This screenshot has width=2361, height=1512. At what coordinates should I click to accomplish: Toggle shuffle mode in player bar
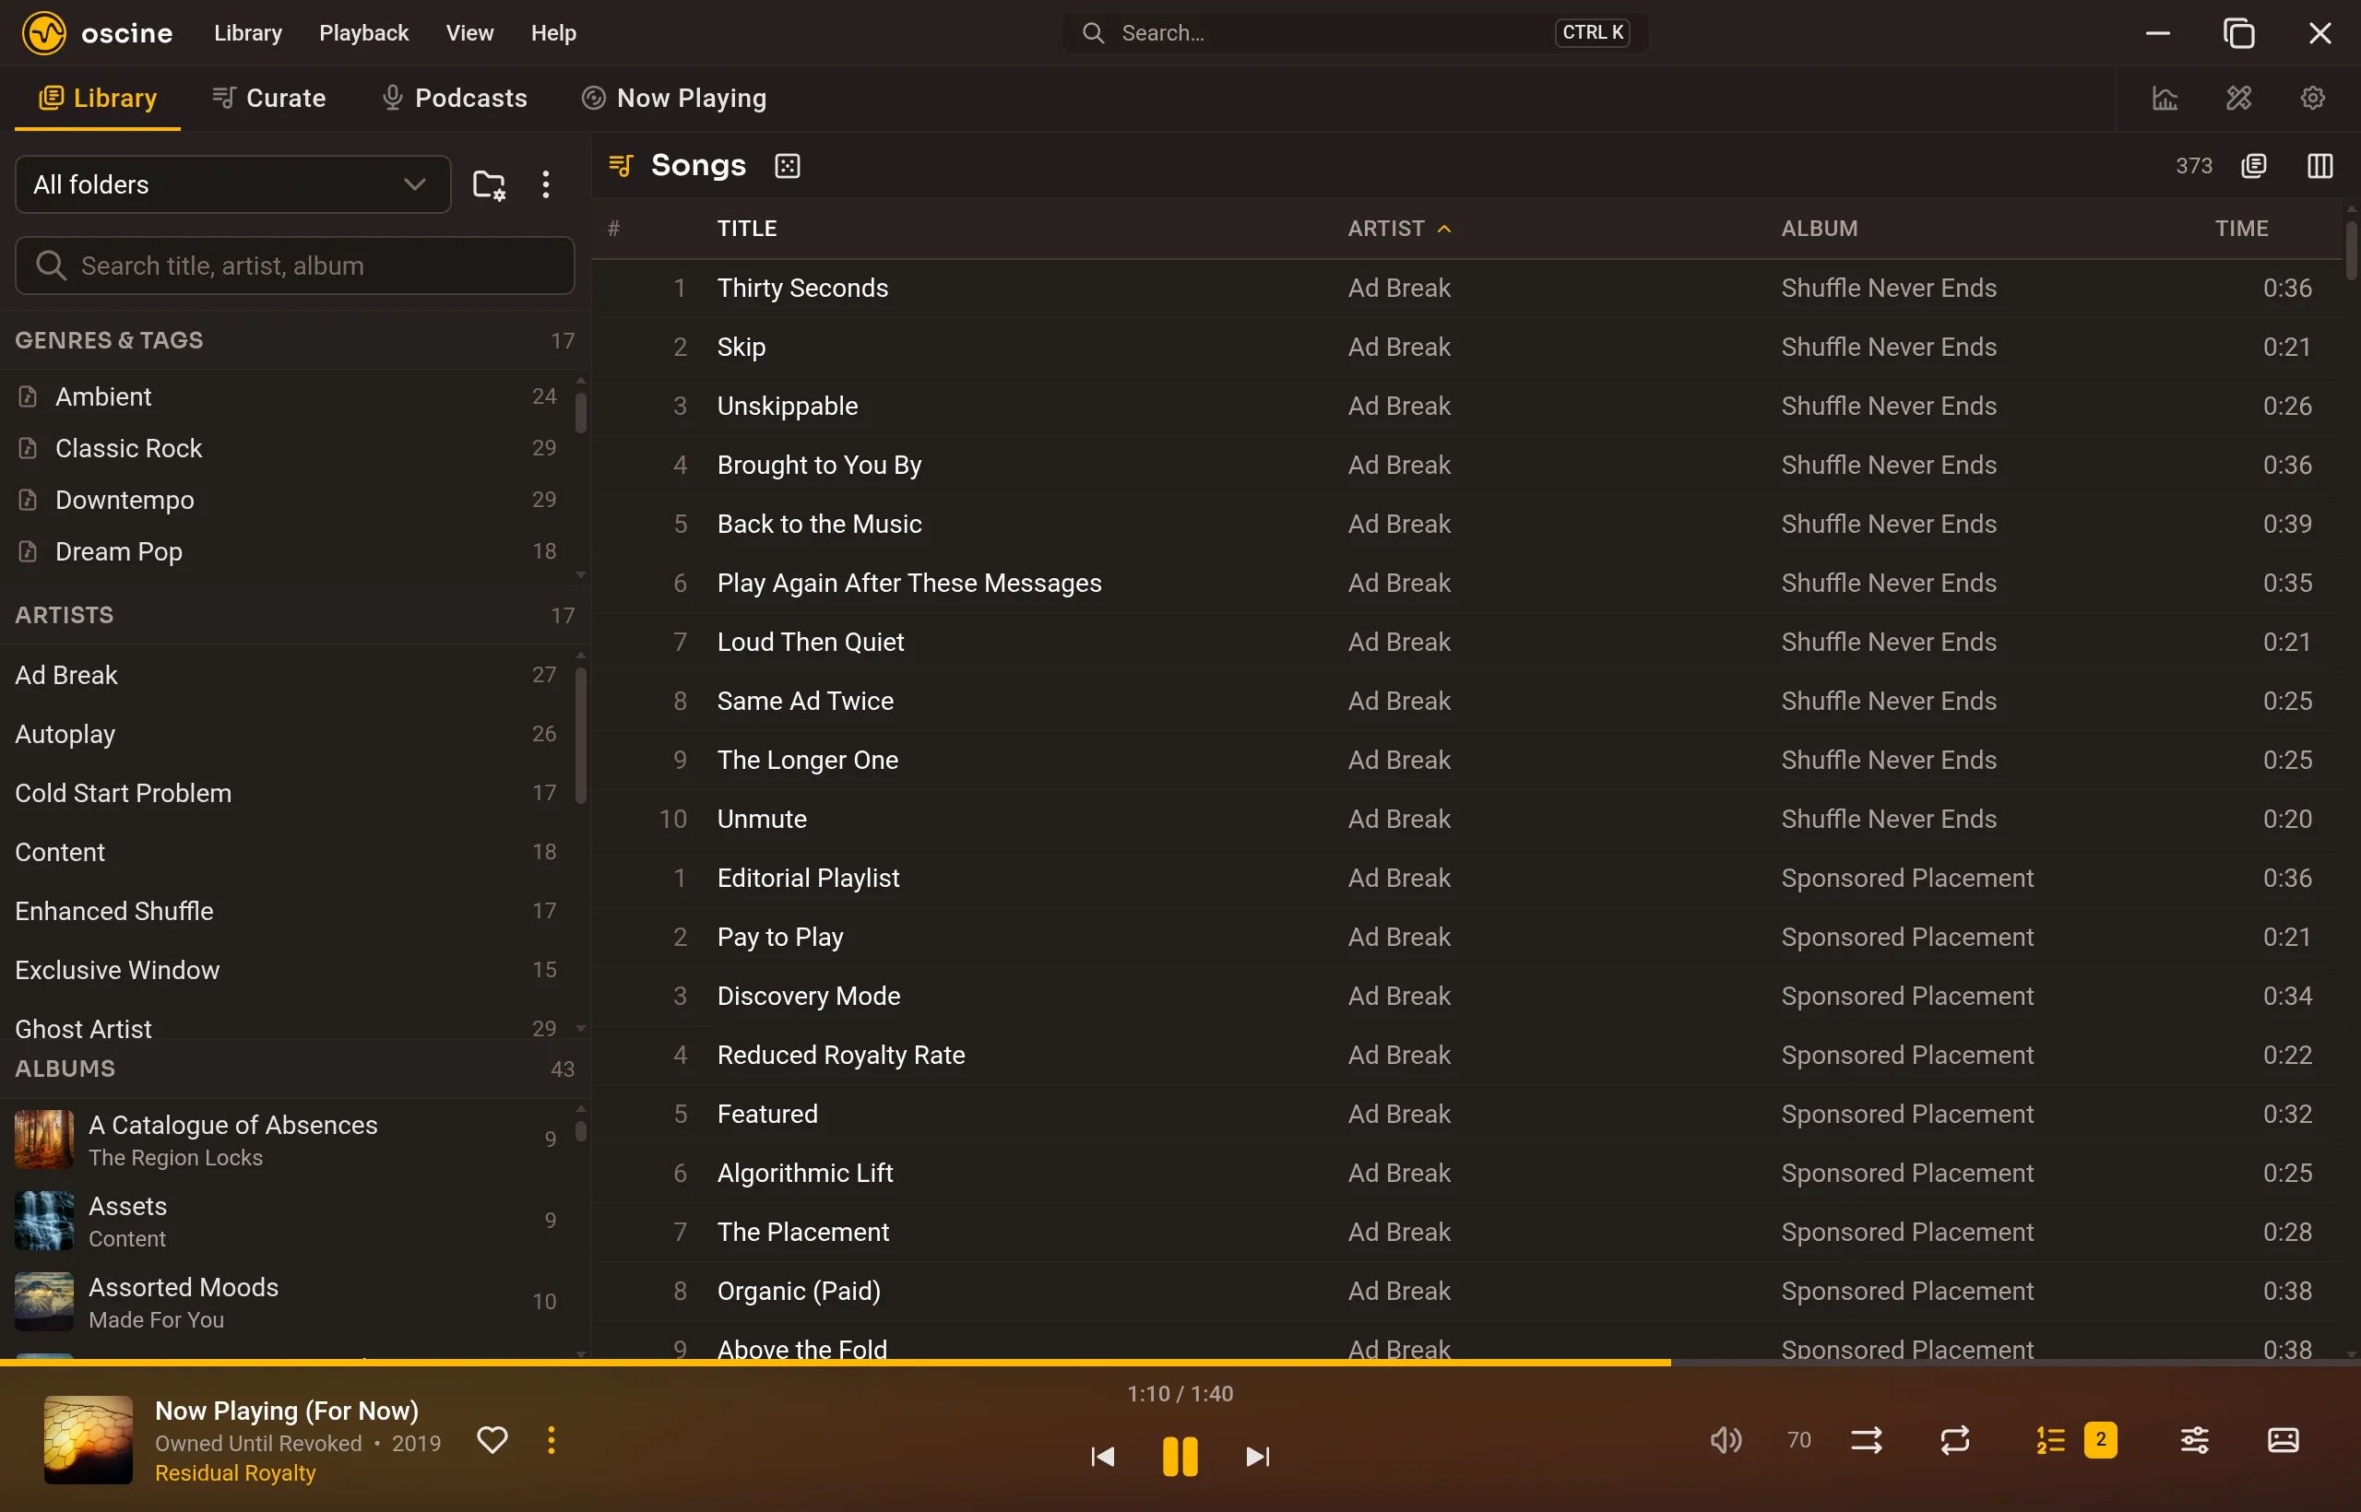point(1866,1439)
